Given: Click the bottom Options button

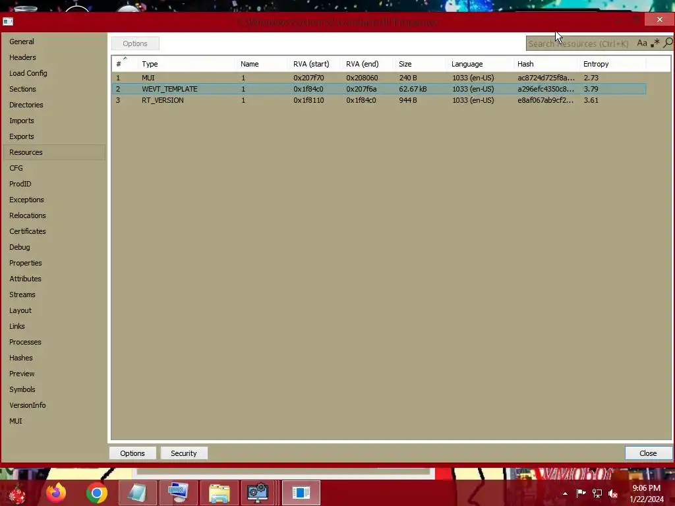Looking at the screenshot, I should (x=132, y=453).
